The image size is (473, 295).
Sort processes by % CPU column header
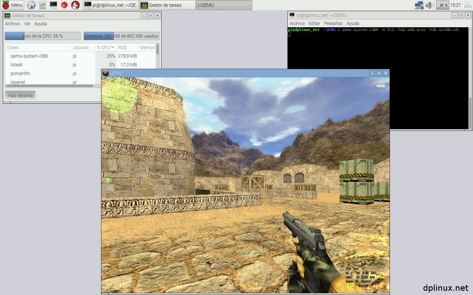(x=105, y=47)
